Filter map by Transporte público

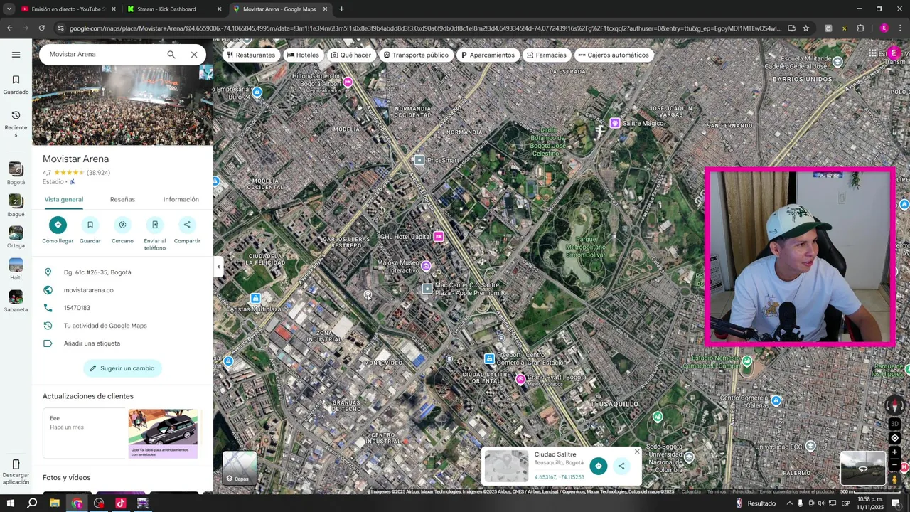tap(416, 55)
